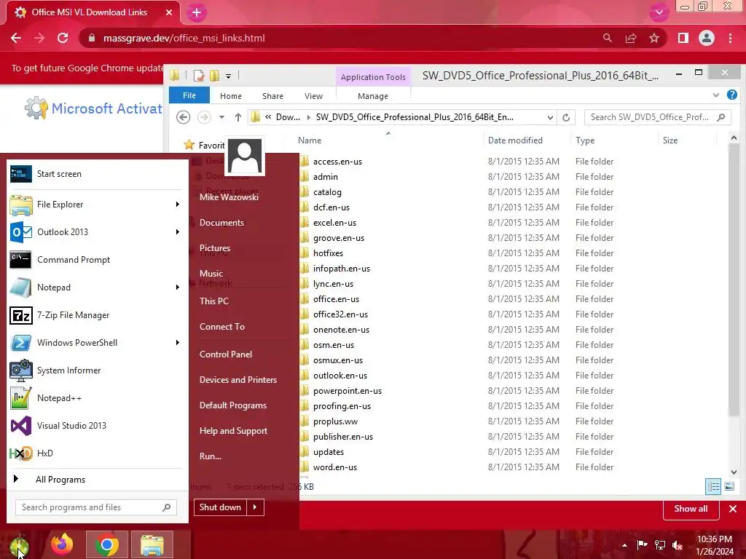Expand the Explorer ribbon chevron
This screenshot has width=746, height=559.
[715, 95]
